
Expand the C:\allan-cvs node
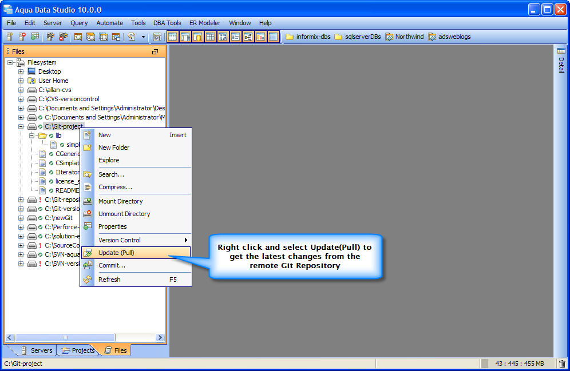coord(21,90)
